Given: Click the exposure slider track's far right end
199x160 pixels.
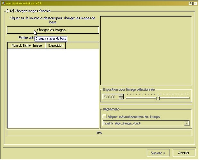Looking at the screenshot, I should [189, 98].
